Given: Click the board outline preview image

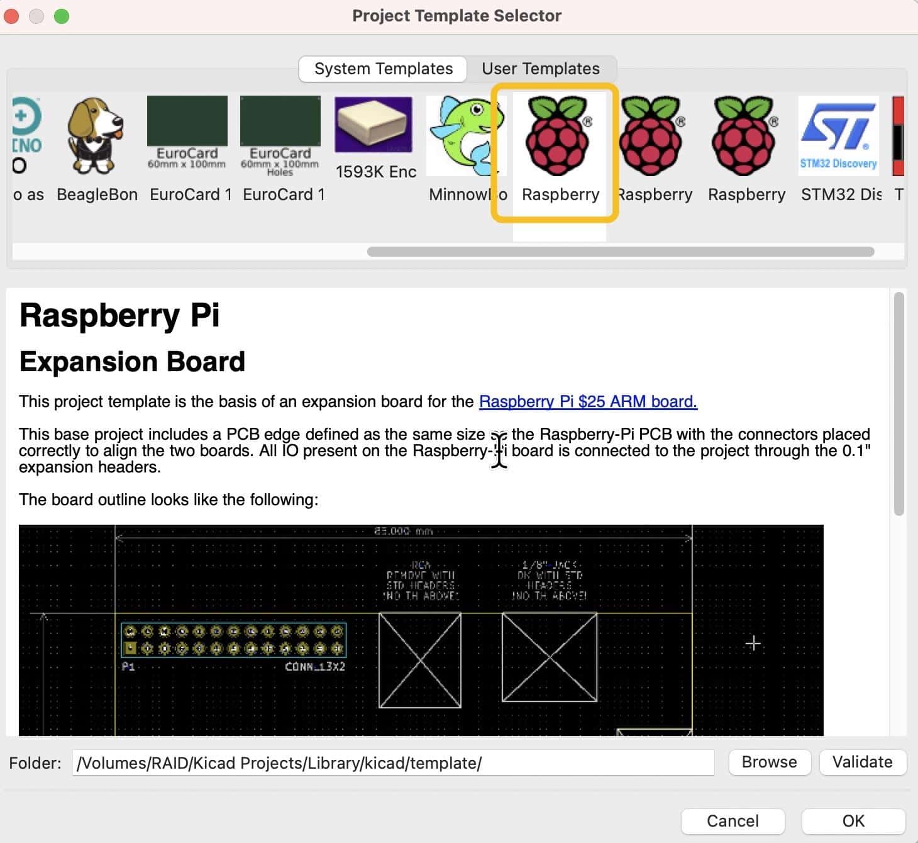Looking at the screenshot, I should 421,630.
